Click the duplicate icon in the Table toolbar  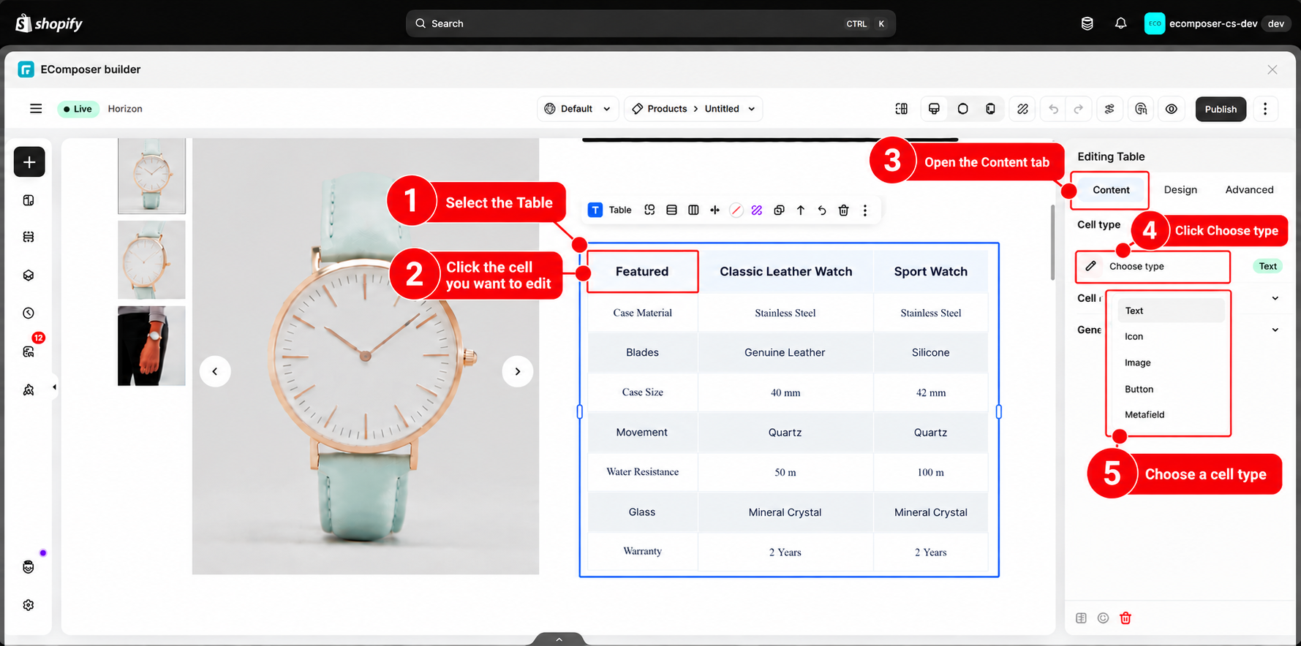pyautogui.click(x=779, y=210)
